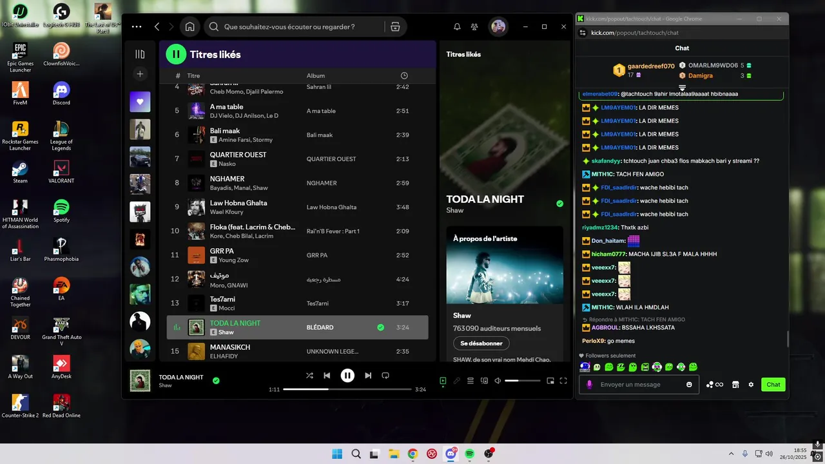This screenshot has height=464, width=825.
Task: Open album art of Floka track
Action: 196,231
